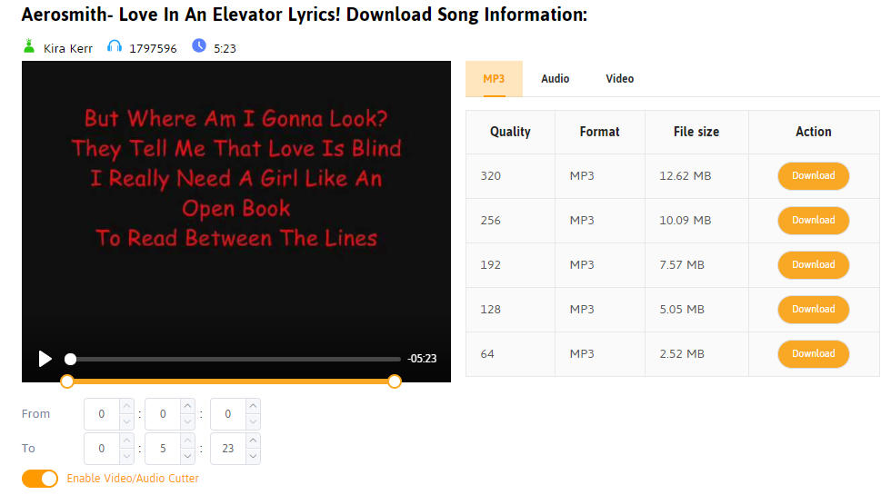
Task: Click the video playback progress knob
Action: click(71, 359)
